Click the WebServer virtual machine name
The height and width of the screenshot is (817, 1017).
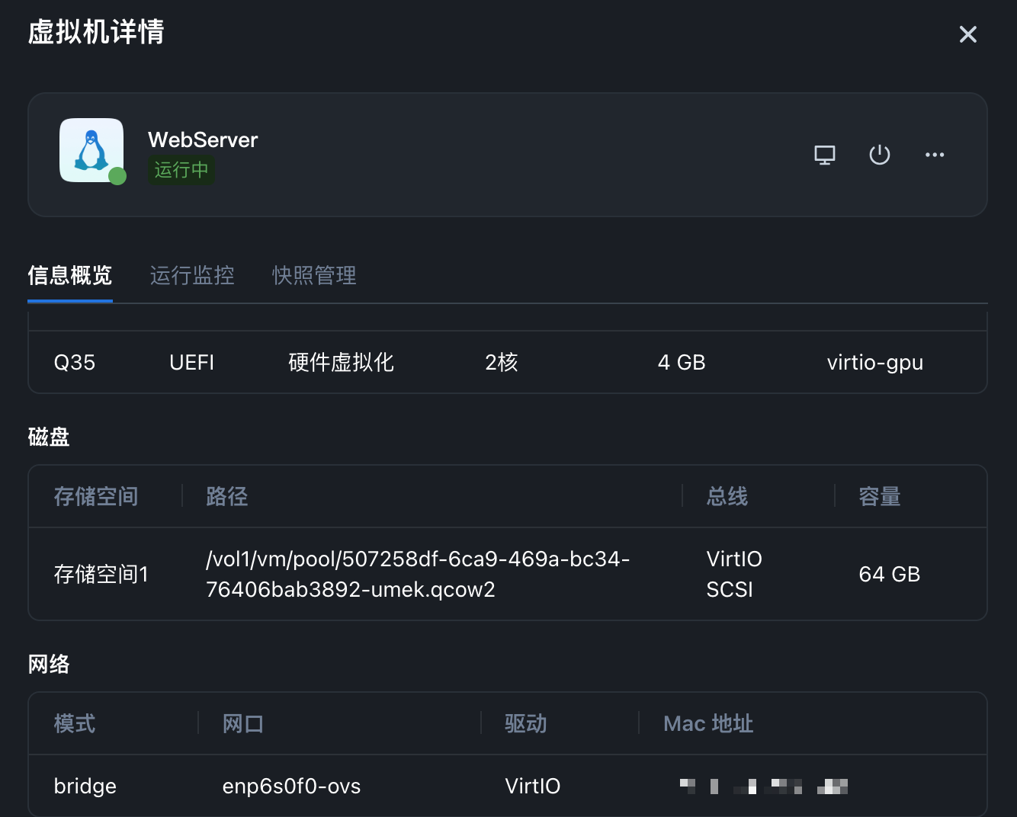click(x=203, y=140)
